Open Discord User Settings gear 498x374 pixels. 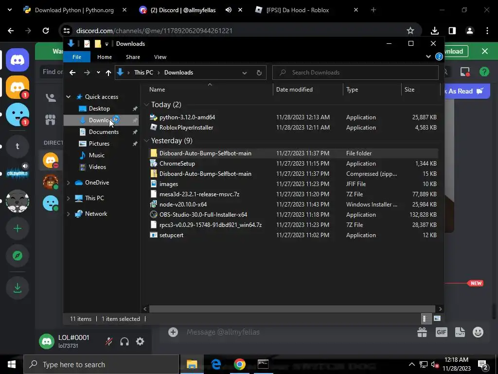(140, 341)
